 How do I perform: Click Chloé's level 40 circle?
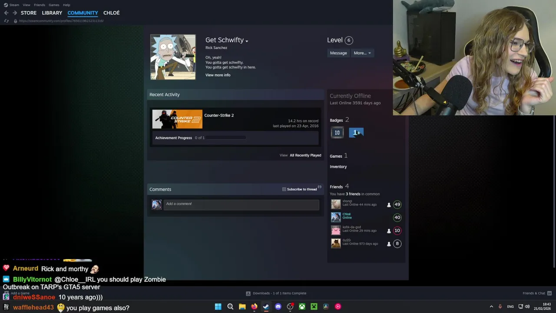click(397, 217)
